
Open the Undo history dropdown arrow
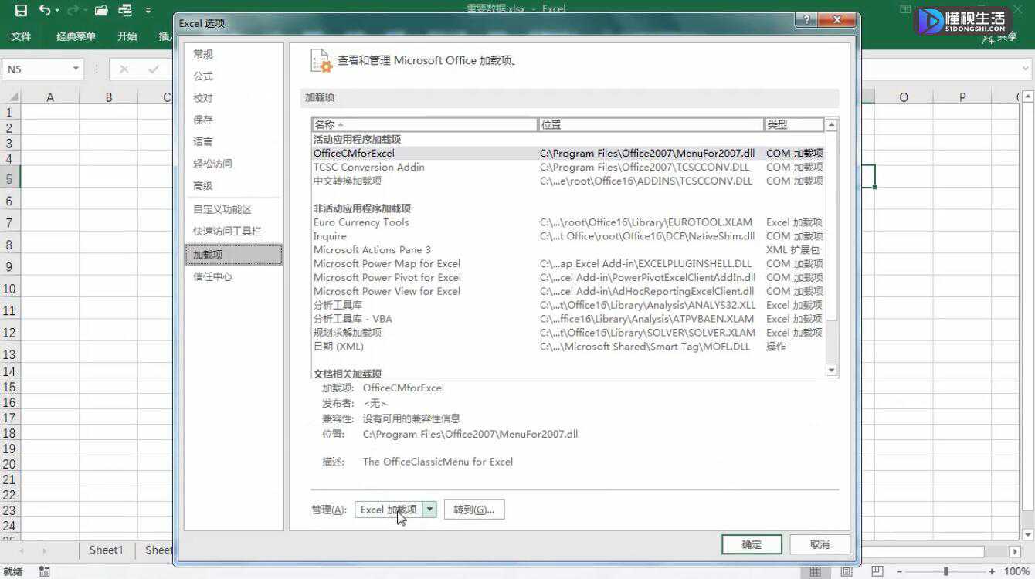click(x=57, y=12)
